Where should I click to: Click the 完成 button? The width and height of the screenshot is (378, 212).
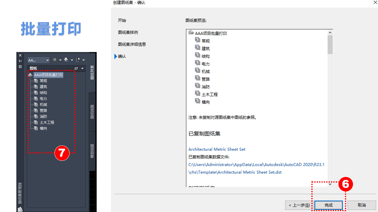click(x=328, y=205)
